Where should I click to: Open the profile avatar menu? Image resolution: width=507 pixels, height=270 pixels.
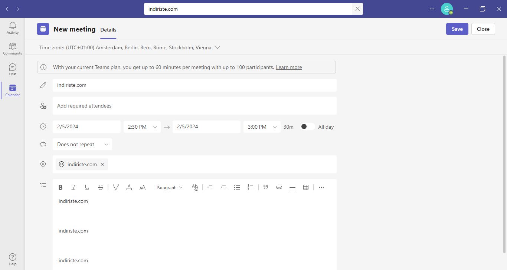(447, 9)
